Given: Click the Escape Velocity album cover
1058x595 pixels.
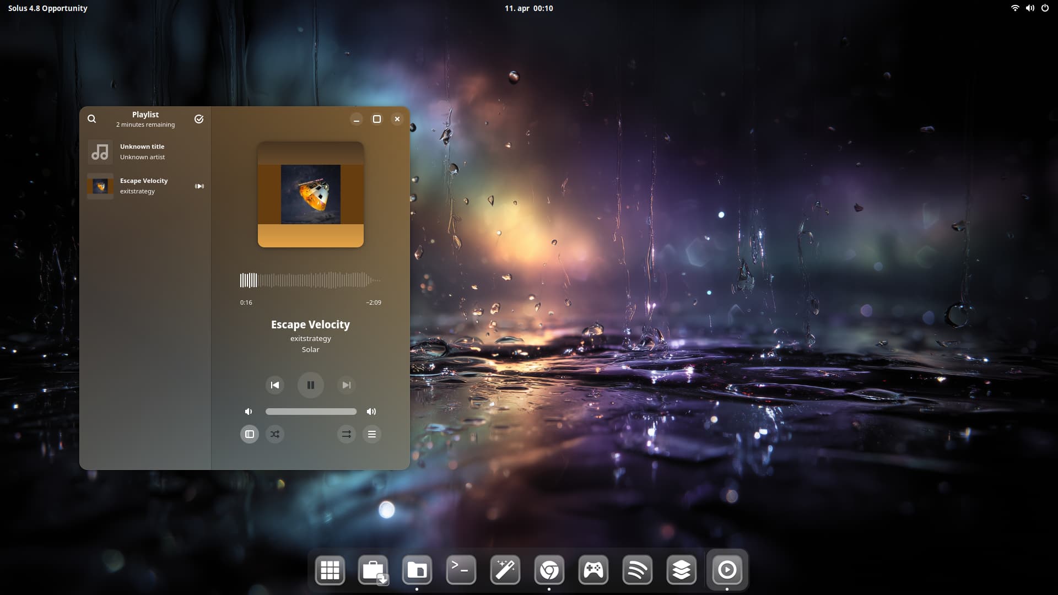Looking at the screenshot, I should 311,194.
